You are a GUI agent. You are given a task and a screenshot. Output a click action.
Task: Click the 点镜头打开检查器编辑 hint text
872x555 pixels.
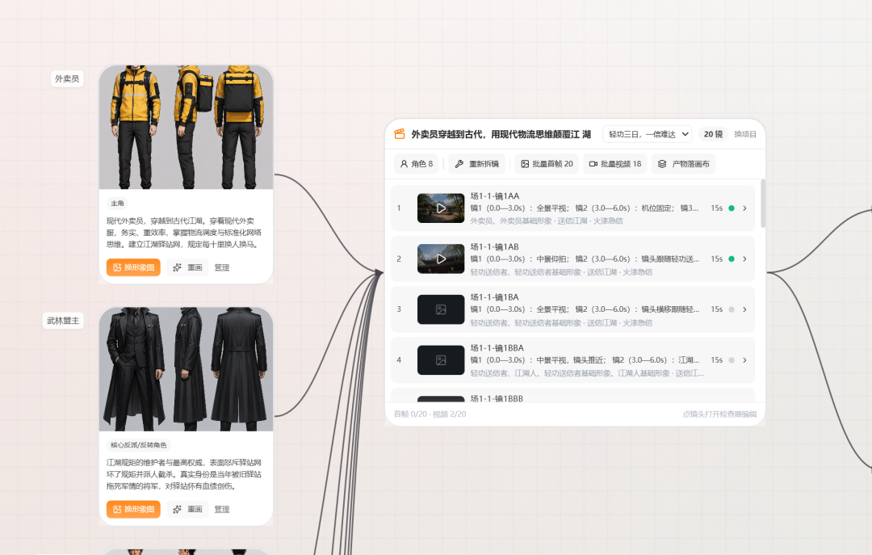coord(719,414)
